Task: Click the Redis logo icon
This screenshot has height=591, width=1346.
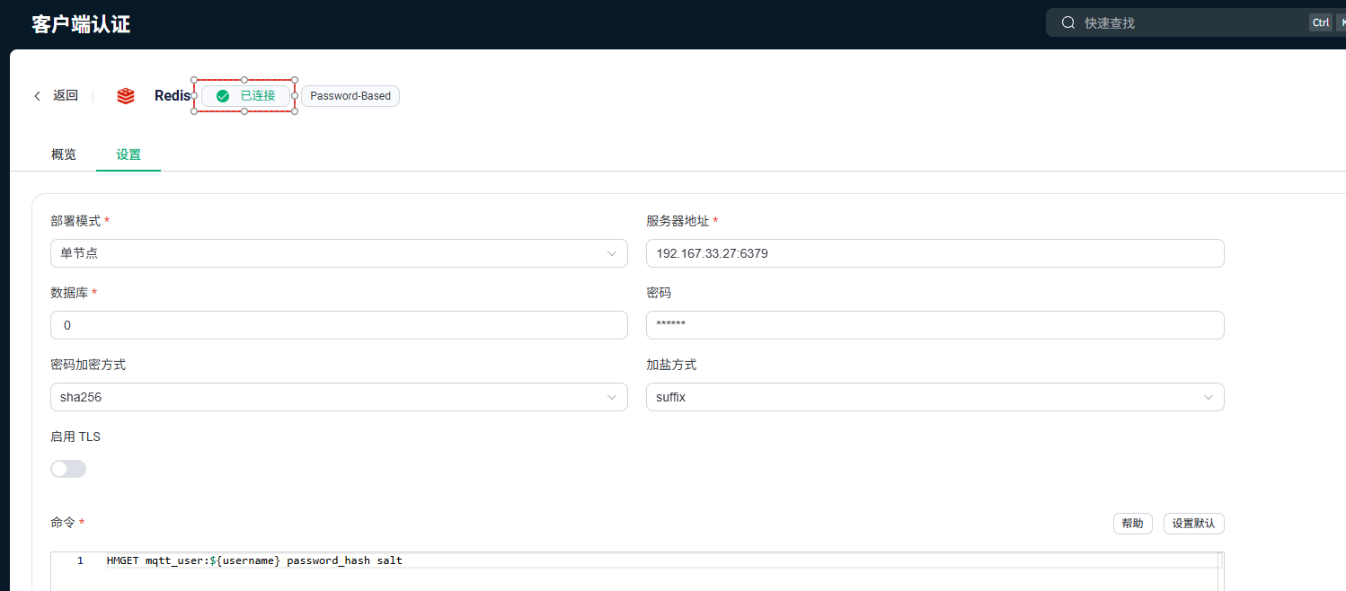Action: [126, 96]
